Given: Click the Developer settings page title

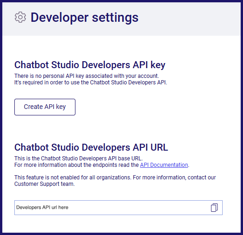Looking at the screenshot, I should [84, 18].
